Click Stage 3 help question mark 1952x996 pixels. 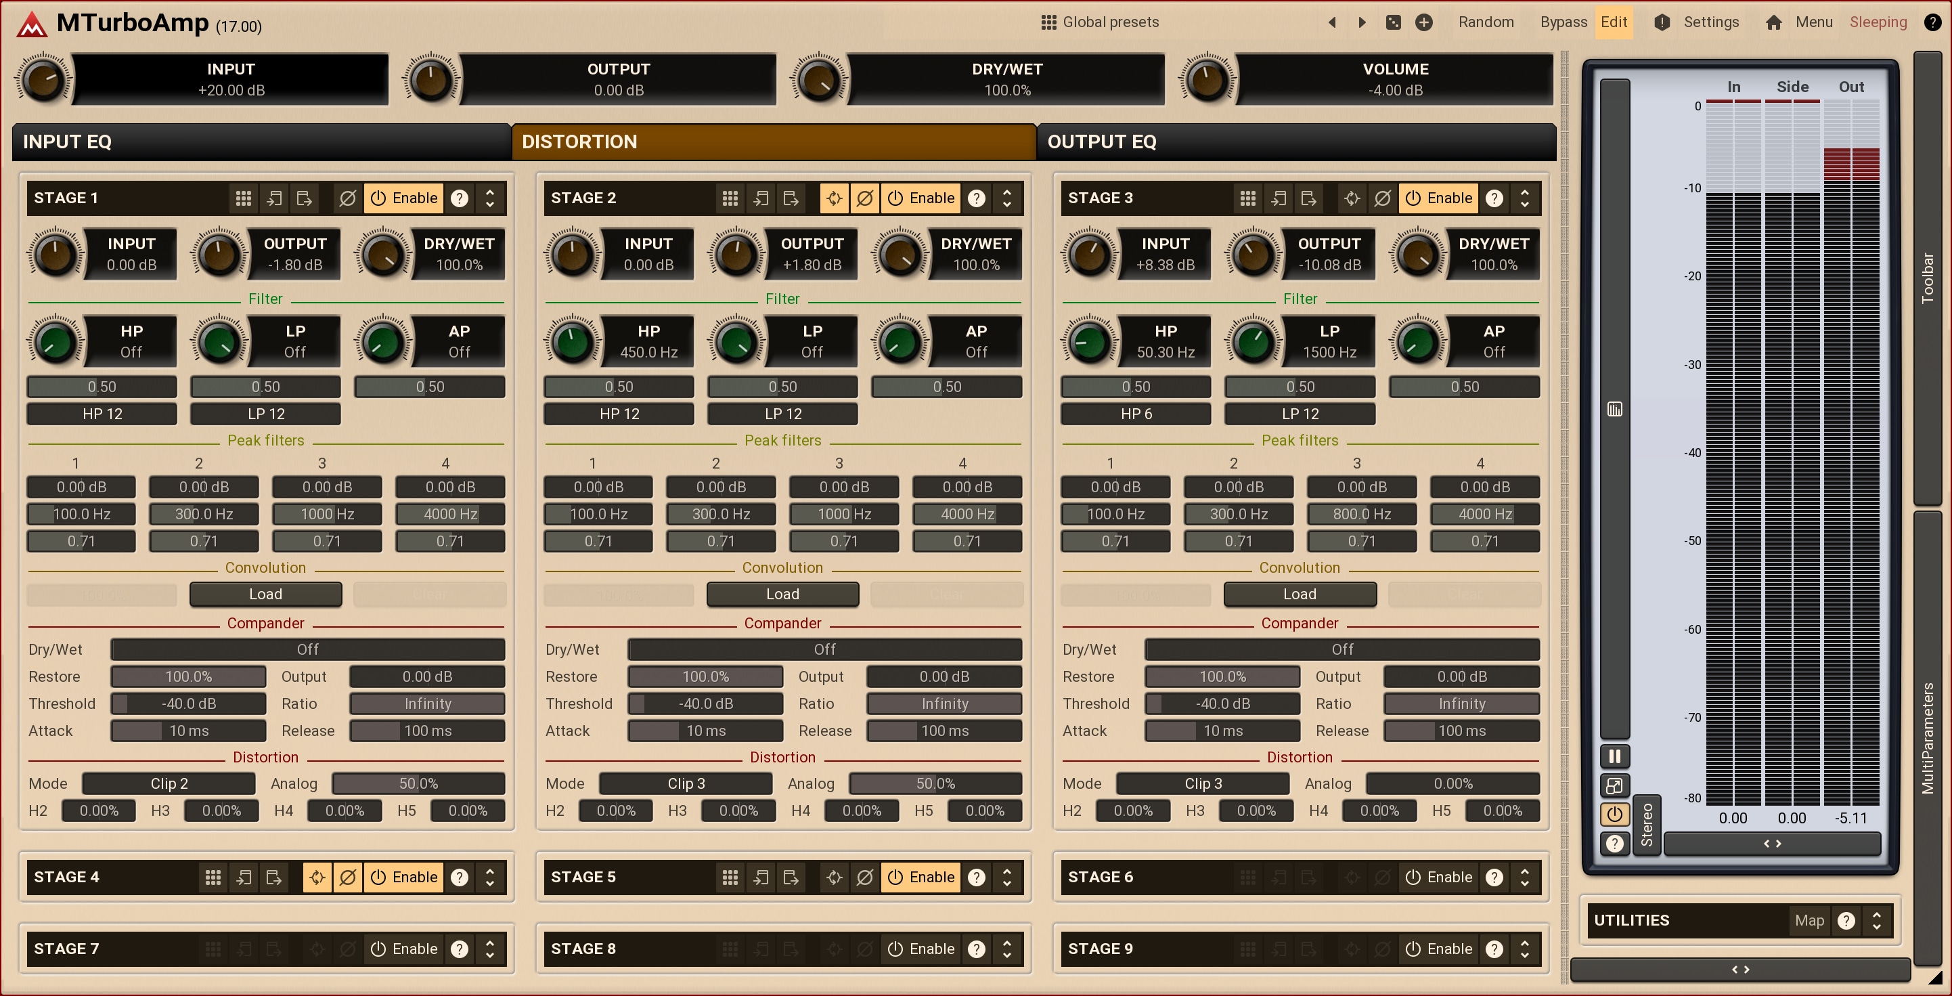(1494, 198)
